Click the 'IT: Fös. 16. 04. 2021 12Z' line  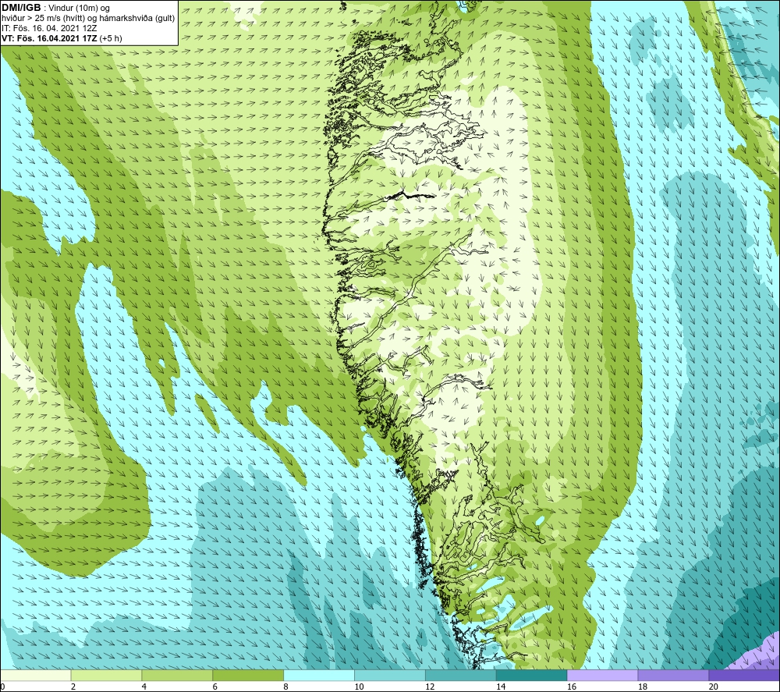[x=49, y=28]
